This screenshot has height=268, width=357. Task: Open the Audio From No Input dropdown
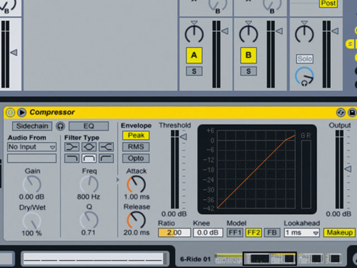point(32,147)
